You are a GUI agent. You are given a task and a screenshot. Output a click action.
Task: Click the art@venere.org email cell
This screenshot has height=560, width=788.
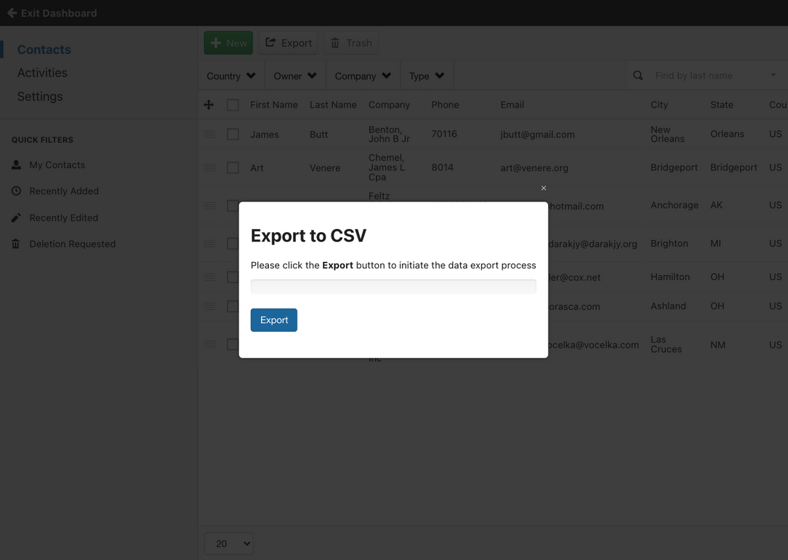coord(534,168)
